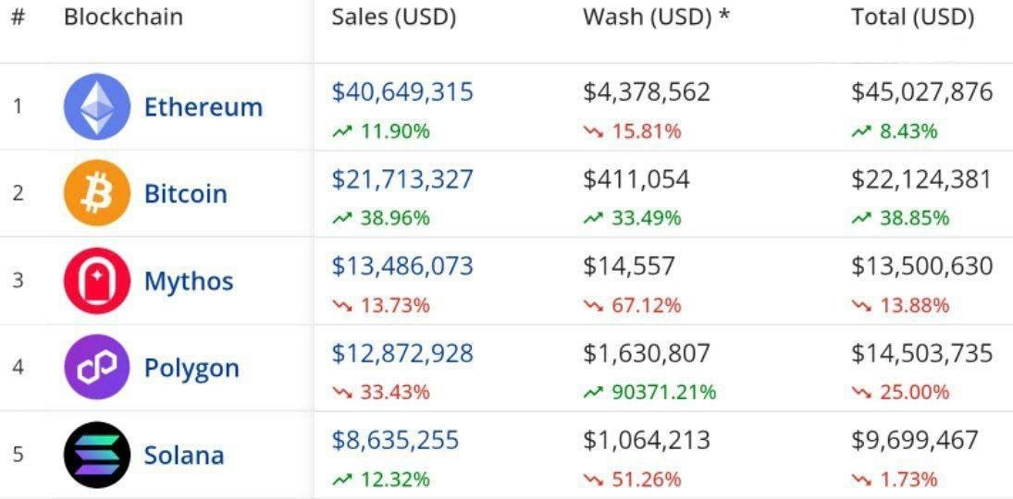This screenshot has height=499, width=1013.
Task: Click Solana sales value $8,635,255
Action: click(x=395, y=440)
